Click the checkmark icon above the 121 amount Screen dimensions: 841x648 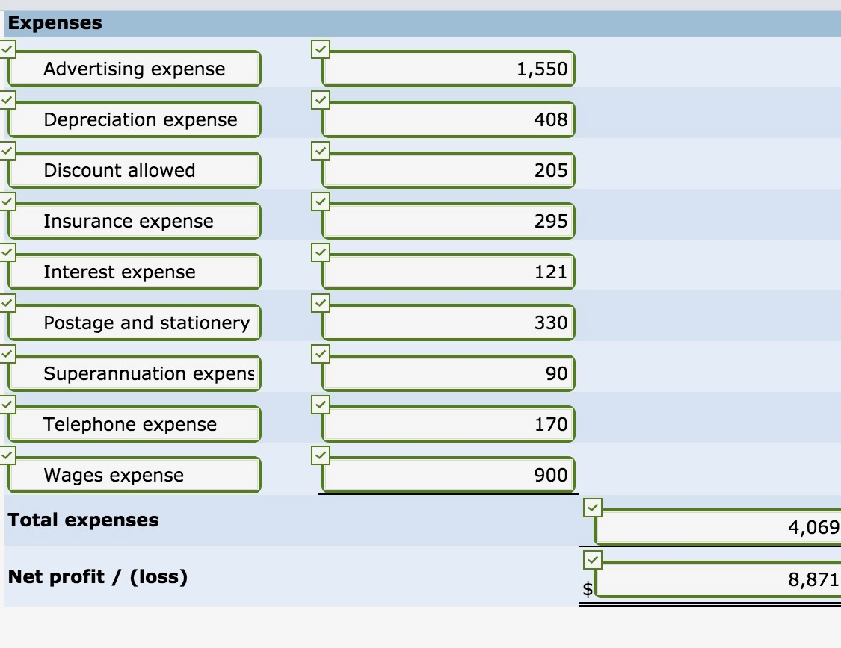click(x=321, y=252)
